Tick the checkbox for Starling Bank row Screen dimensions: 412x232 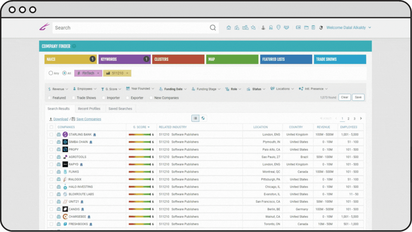pos(51,135)
